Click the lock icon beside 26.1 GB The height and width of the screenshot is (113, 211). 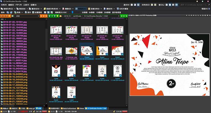pyautogui.click(x=34, y=111)
